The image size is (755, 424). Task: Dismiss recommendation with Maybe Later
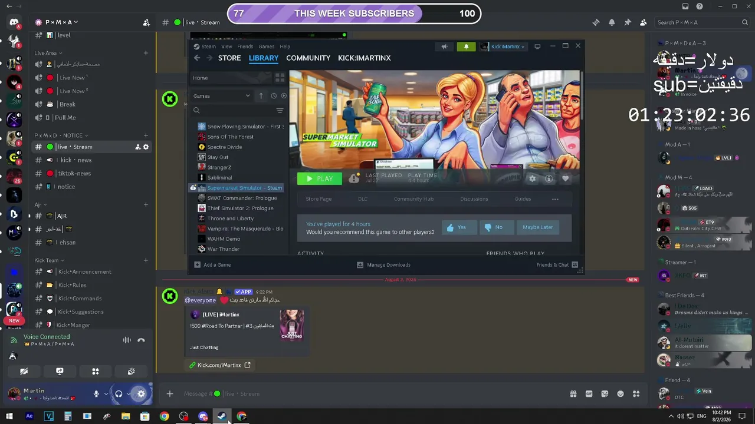point(537,227)
